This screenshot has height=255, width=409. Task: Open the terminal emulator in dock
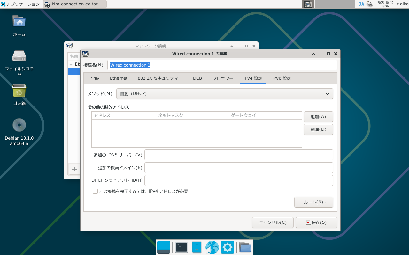[181, 247]
